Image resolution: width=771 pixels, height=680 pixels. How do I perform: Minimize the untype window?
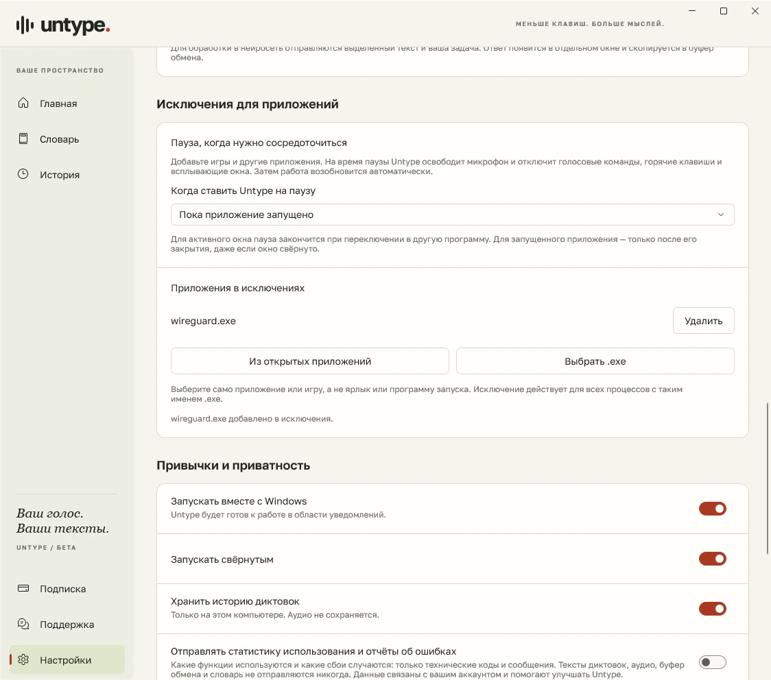692,11
